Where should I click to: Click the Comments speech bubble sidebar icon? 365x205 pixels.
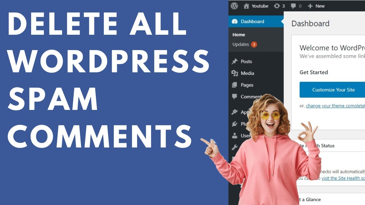pyautogui.click(x=235, y=97)
